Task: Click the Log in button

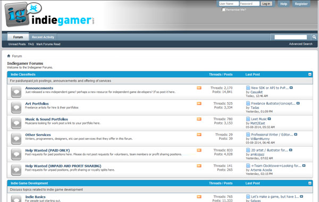Action: 266,4
